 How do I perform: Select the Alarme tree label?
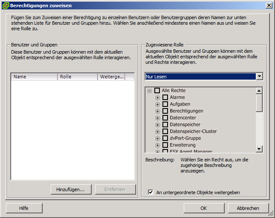177,98
